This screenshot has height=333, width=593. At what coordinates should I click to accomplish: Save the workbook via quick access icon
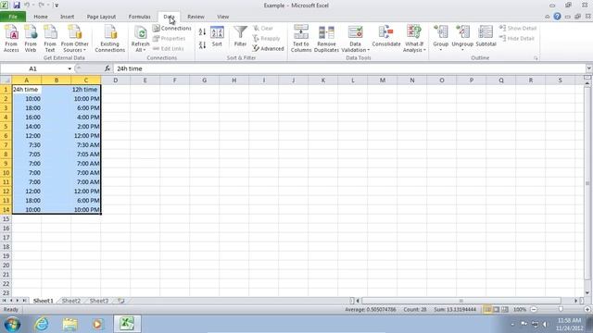click(17, 6)
